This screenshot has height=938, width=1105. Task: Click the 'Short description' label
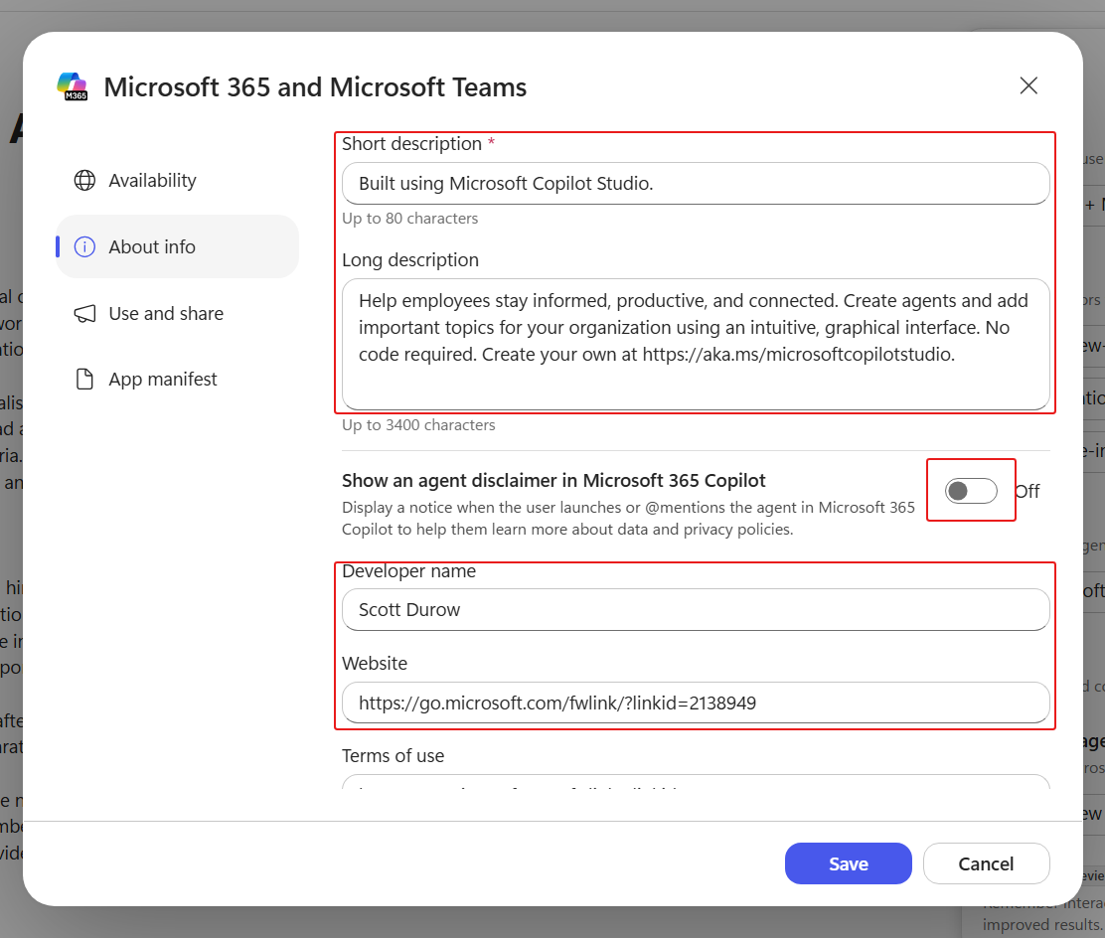click(x=411, y=144)
